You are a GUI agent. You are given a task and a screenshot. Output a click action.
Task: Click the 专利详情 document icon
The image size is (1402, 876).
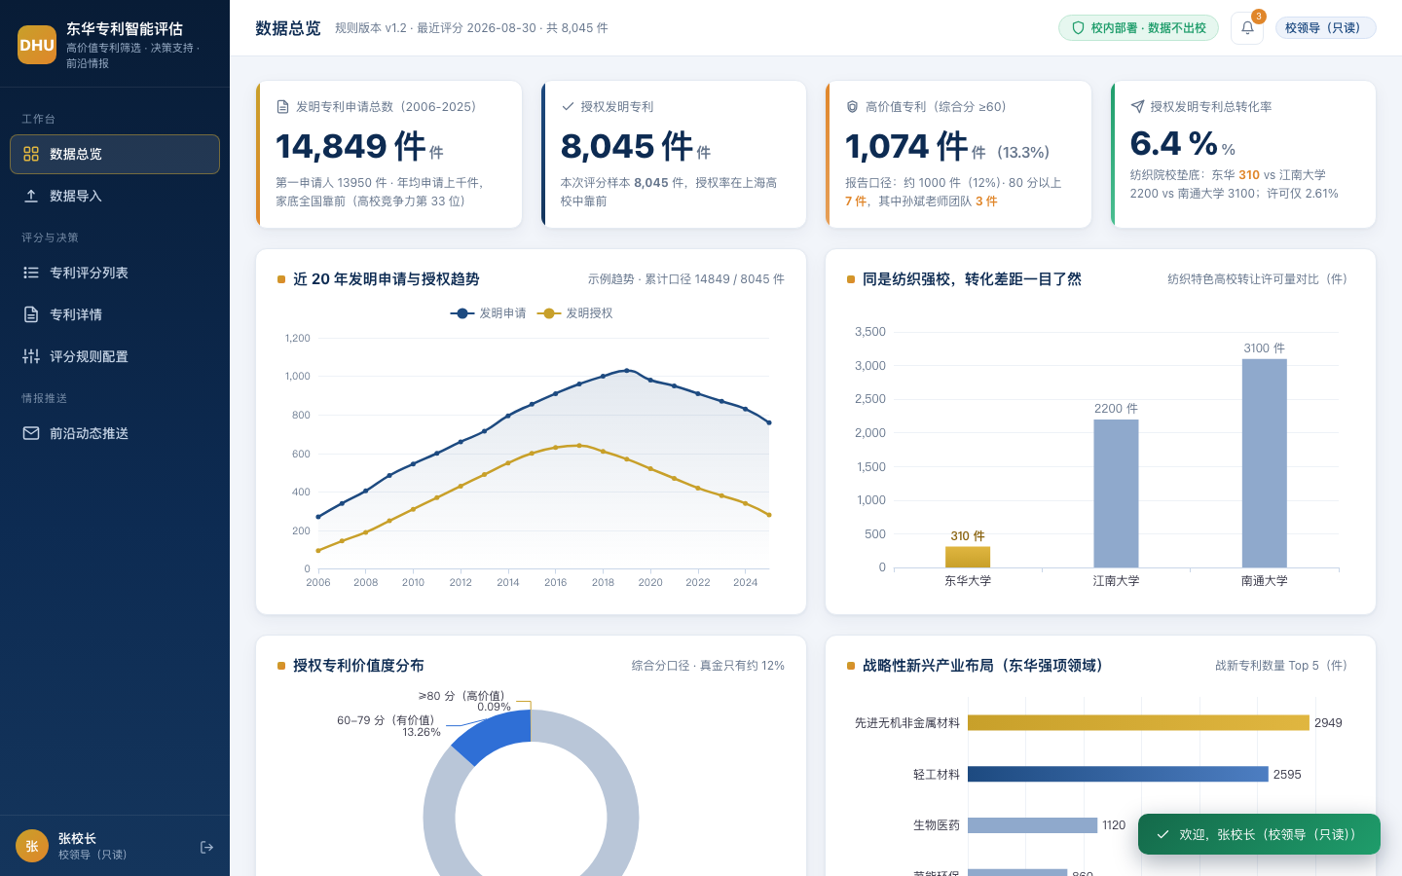31,314
